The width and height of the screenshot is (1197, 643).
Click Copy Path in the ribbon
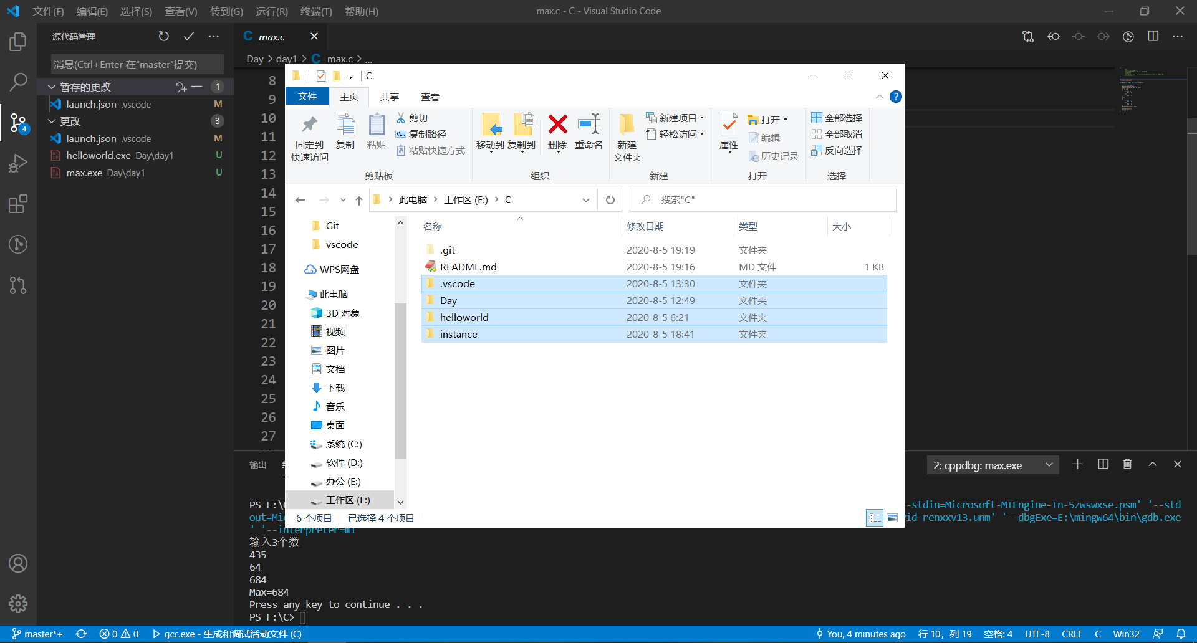tap(421, 134)
